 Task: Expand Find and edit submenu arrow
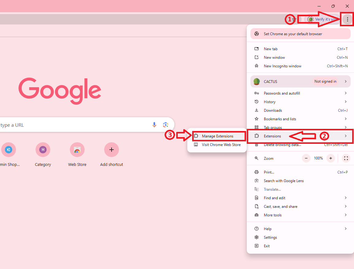[346, 198]
